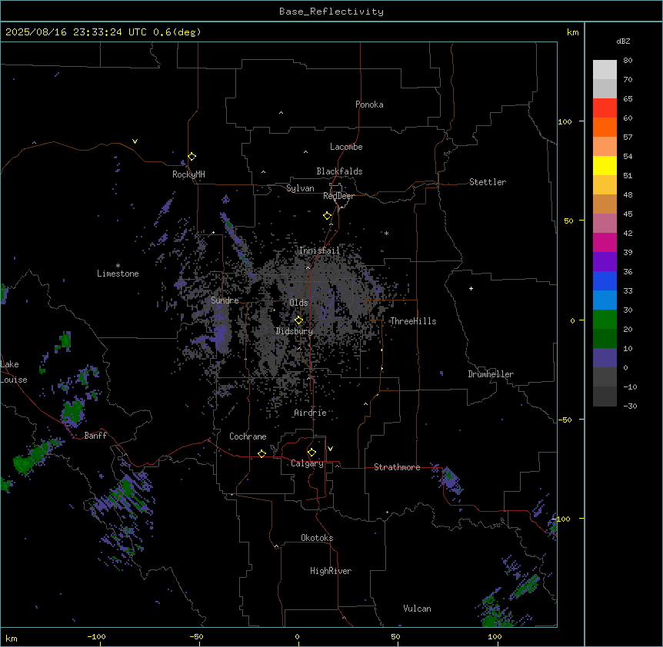Pick the red 65 dBZ legend color
Screen dimensions: 663x647
[x=605, y=108]
